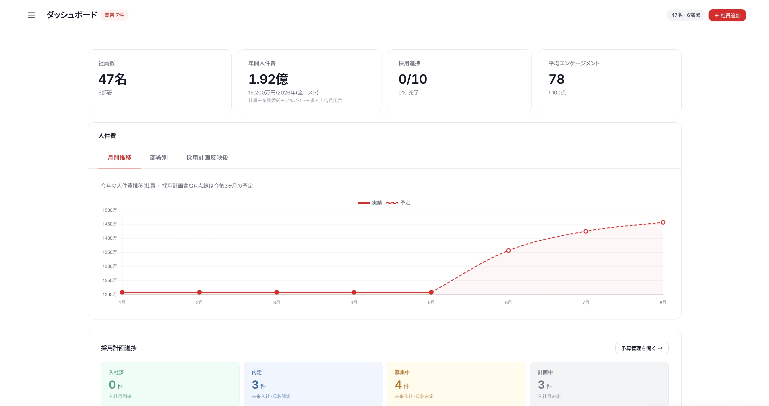Add a new employee with ＋社員追加
The image size is (769, 406).
click(x=727, y=15)
